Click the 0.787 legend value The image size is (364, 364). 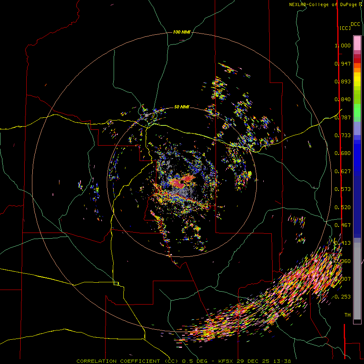(343, 117)
